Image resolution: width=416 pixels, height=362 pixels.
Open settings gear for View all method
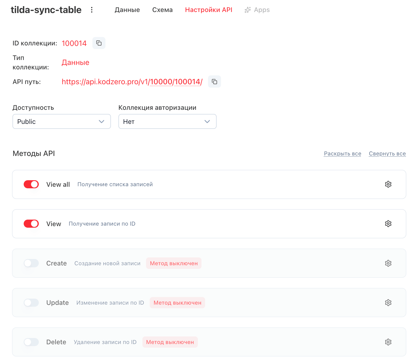tap(388, 184)
